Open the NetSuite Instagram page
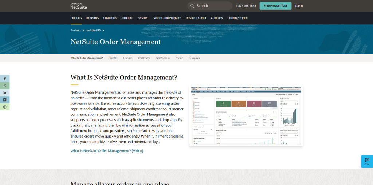 pos(5,107)
